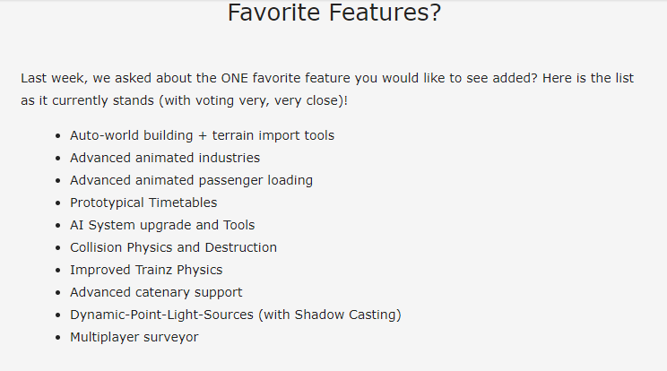Viewport: 667px width, 371px height.
Task: Click 'Here is the list' sentence
Action: tap(588, 78)
